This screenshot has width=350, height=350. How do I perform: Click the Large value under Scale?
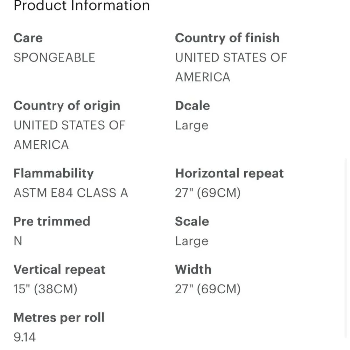click(x=192, y=241)
